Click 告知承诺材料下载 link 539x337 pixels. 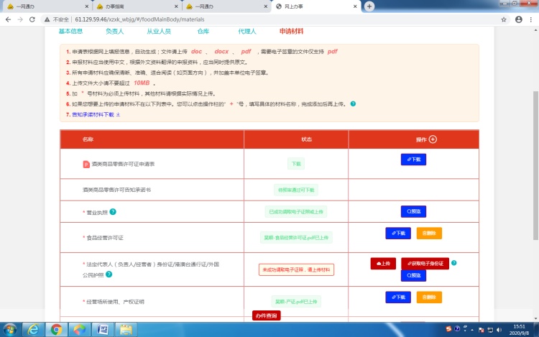[x=96, y=114]
